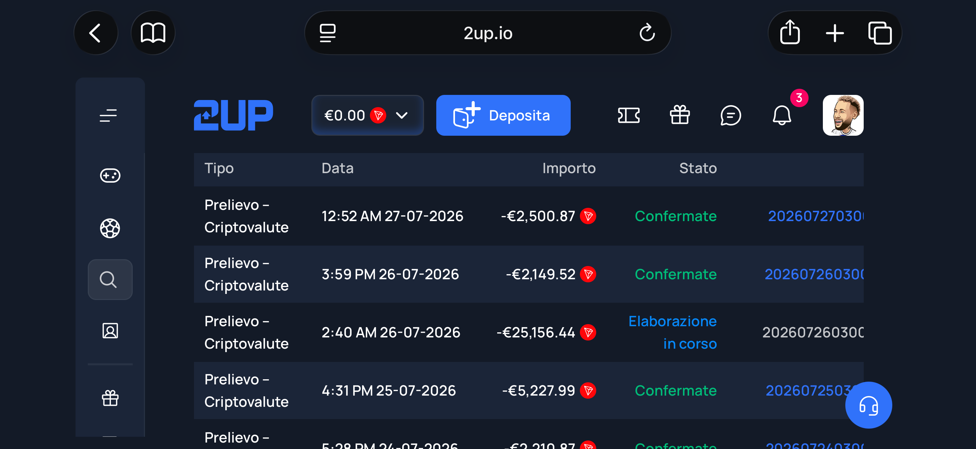Click the Deposita button
The width and height of the screenshot is (976, 449).
click(x=503, y=115)
